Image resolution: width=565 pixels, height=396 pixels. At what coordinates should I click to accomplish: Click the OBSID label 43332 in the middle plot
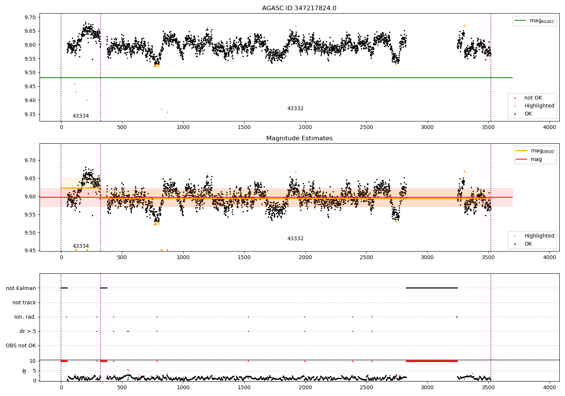point(295,239)
